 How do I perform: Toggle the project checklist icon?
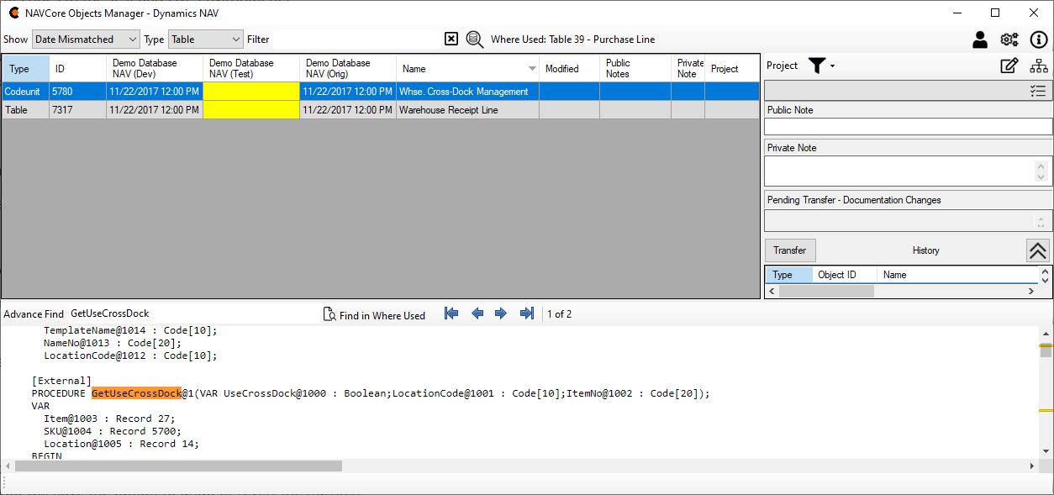pyautogui.click(x=1038, y=91)
